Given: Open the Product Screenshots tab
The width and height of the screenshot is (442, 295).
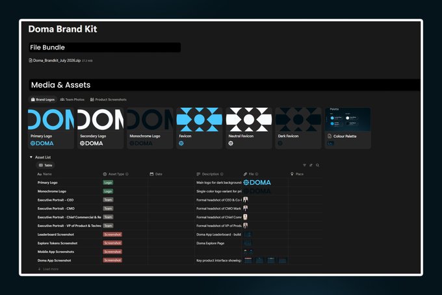Looking at the screenshot, I should pyautogui.click(x=109, y=99).
